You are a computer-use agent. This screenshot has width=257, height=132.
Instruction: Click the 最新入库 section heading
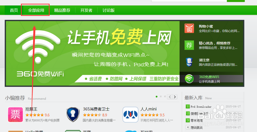pos(194,98)
